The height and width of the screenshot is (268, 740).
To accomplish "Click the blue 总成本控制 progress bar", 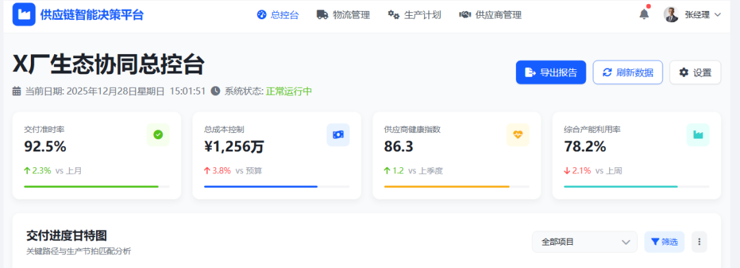I will (x=277, y=187).
